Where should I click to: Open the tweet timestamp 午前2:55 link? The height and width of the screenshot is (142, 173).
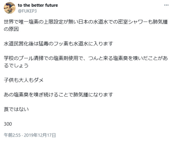pyautogui.click(x=12, y=135)
